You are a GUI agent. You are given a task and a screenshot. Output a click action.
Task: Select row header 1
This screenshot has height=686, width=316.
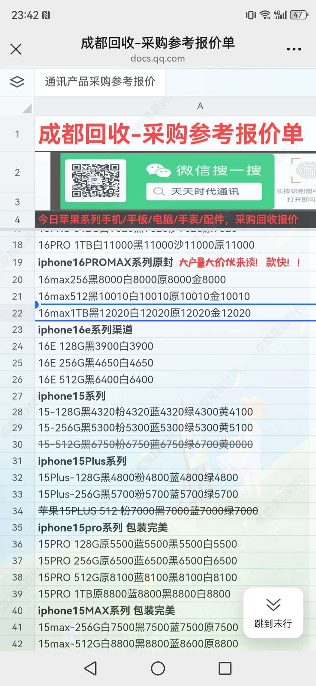tap(17, 134)
